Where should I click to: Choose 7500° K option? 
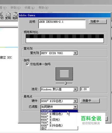pyautogui.click(x=59, y=123)
